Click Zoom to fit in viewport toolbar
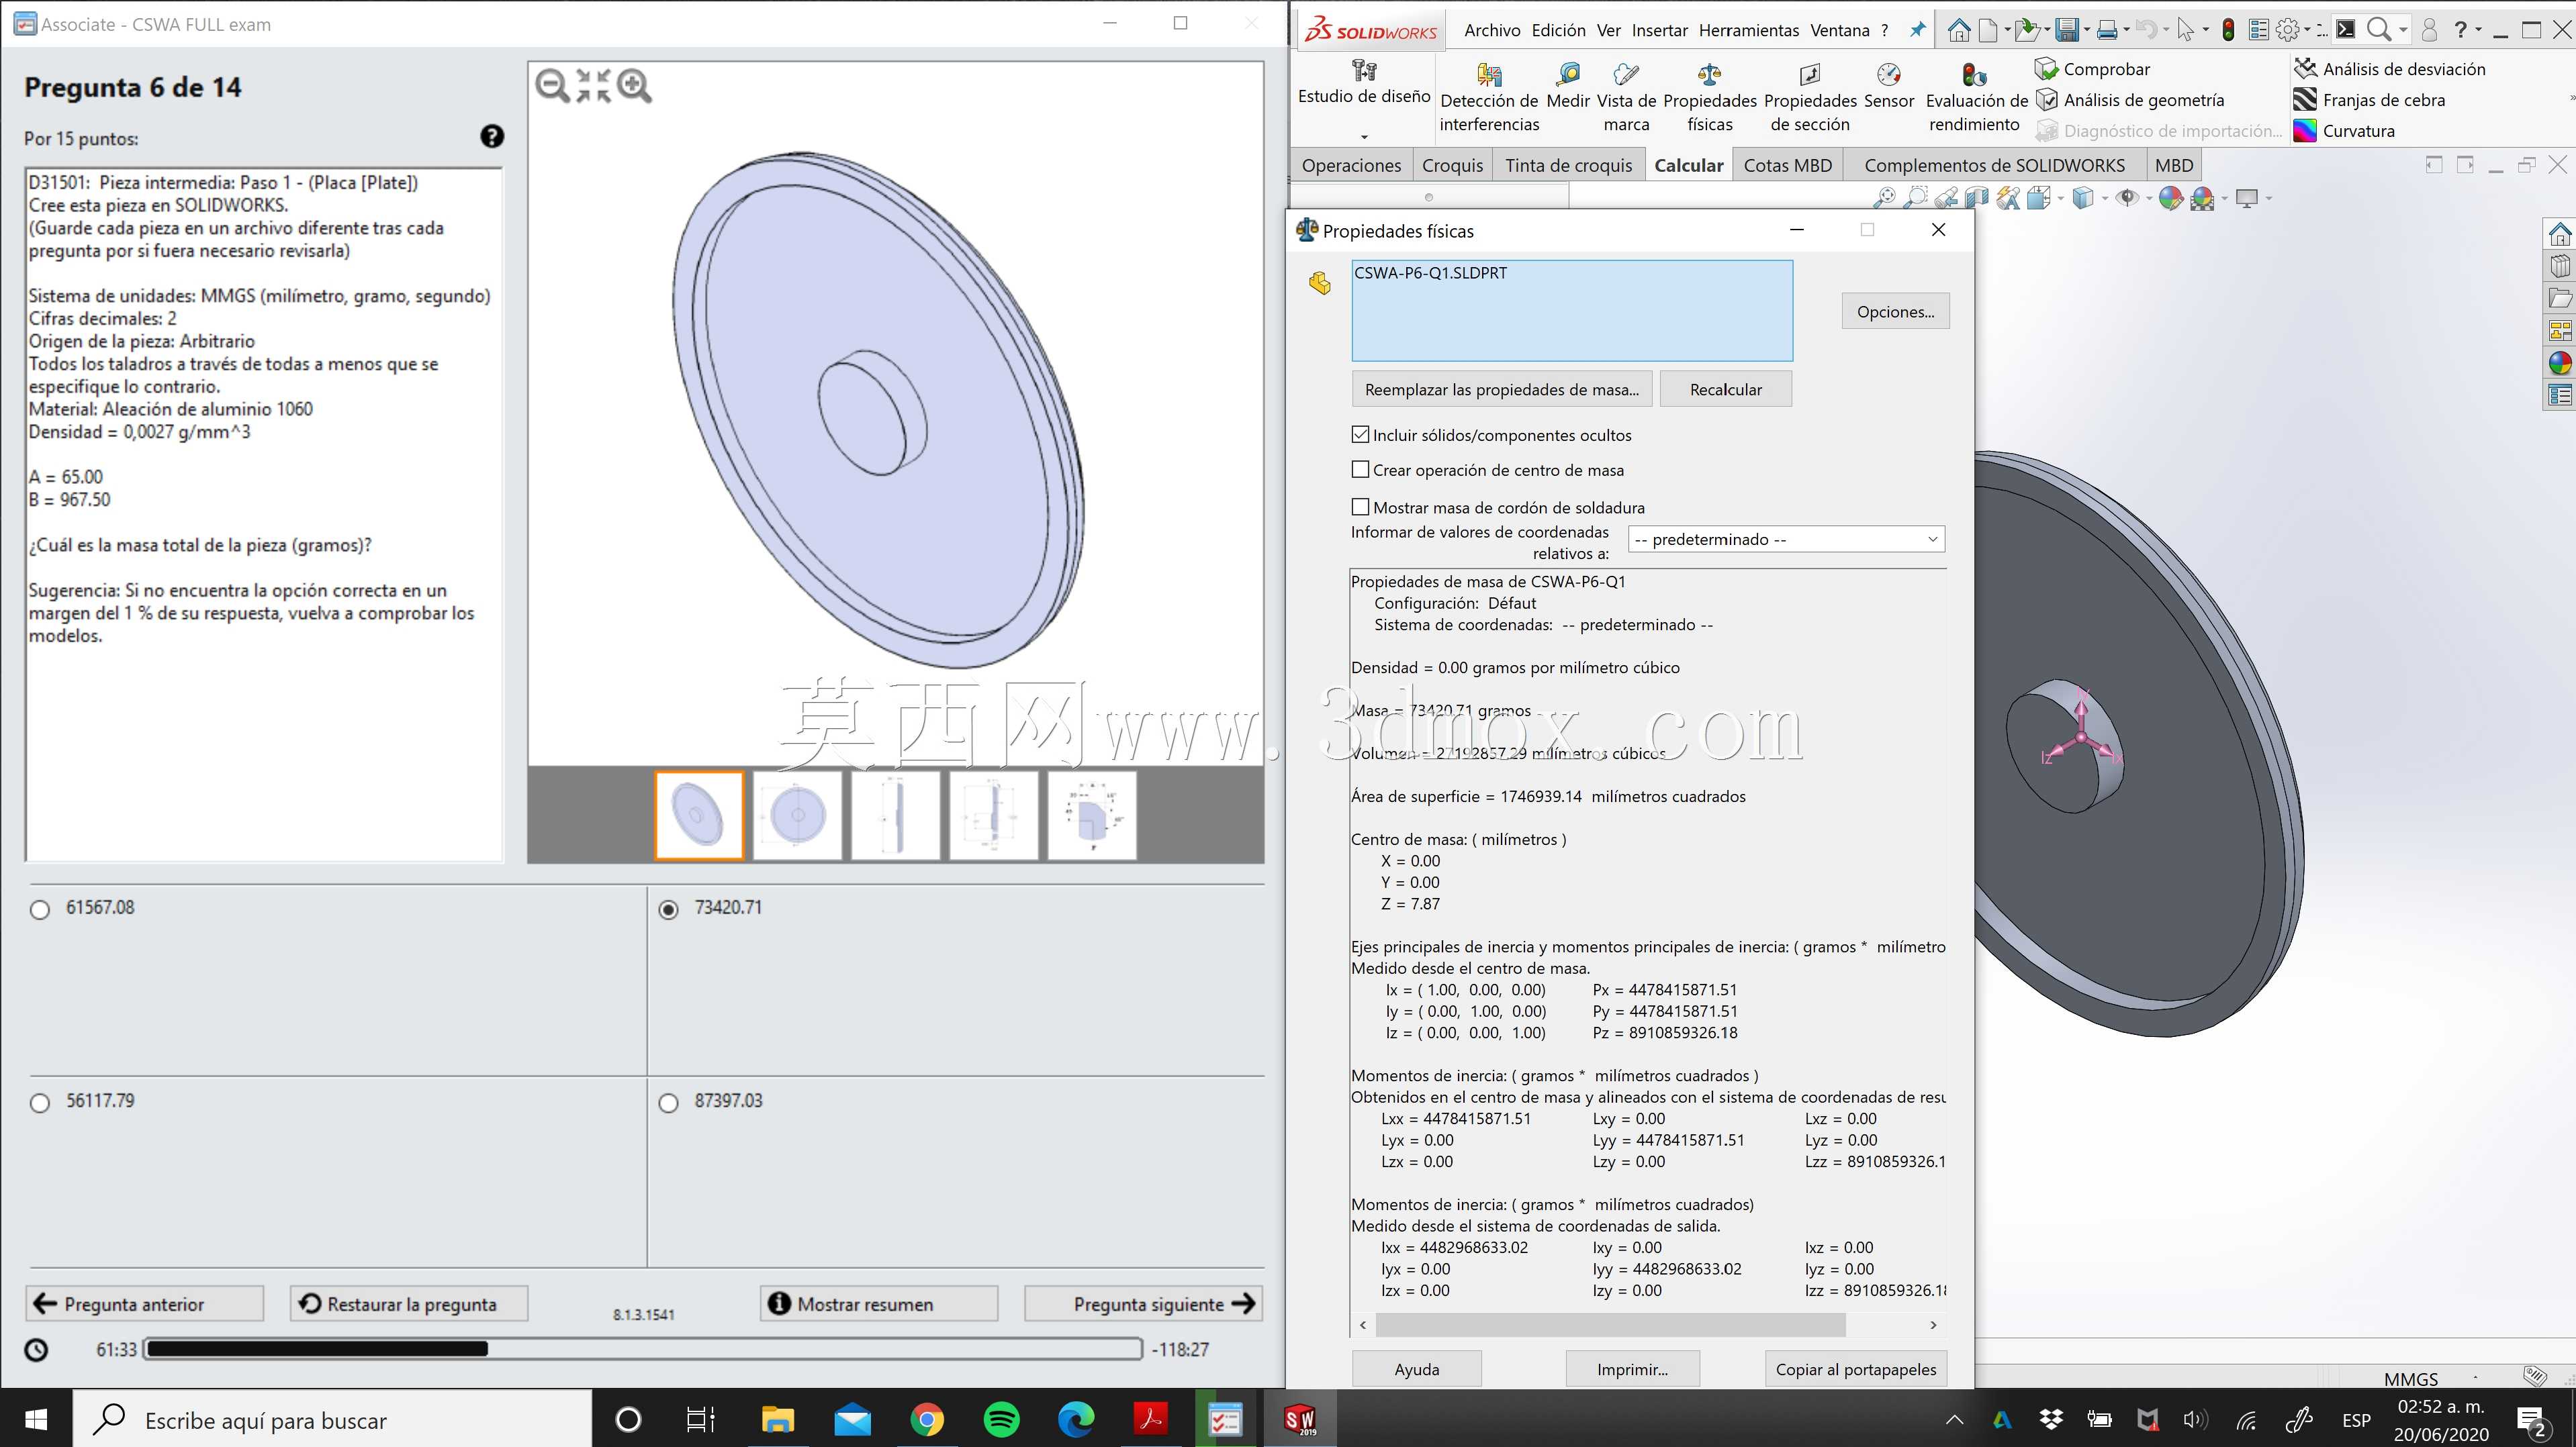 click(x=1884, y=198)
